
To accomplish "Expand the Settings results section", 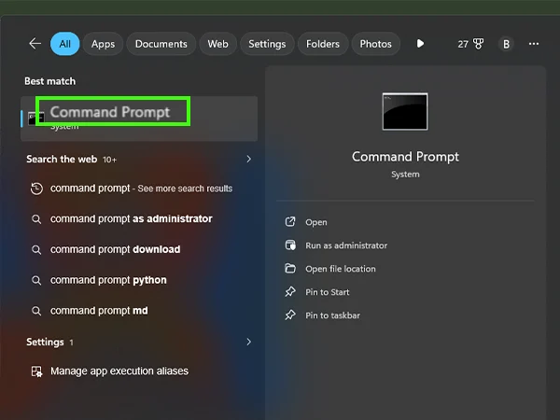I will 249,342.
